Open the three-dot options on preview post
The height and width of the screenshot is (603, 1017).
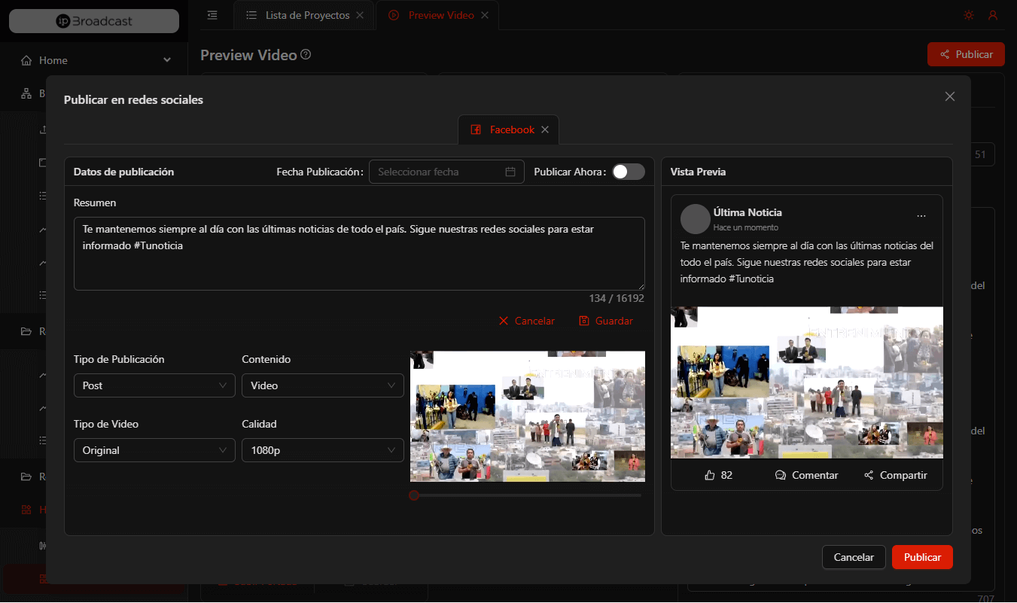pos(921,216)
